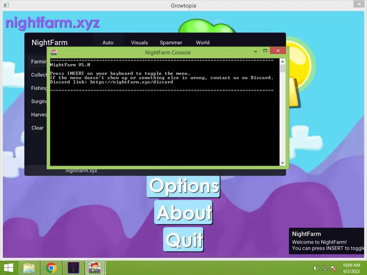Close the Growtopia window
Image resolution: width=367 pixels, height=275 pixels.
click(x=359, y=4)
